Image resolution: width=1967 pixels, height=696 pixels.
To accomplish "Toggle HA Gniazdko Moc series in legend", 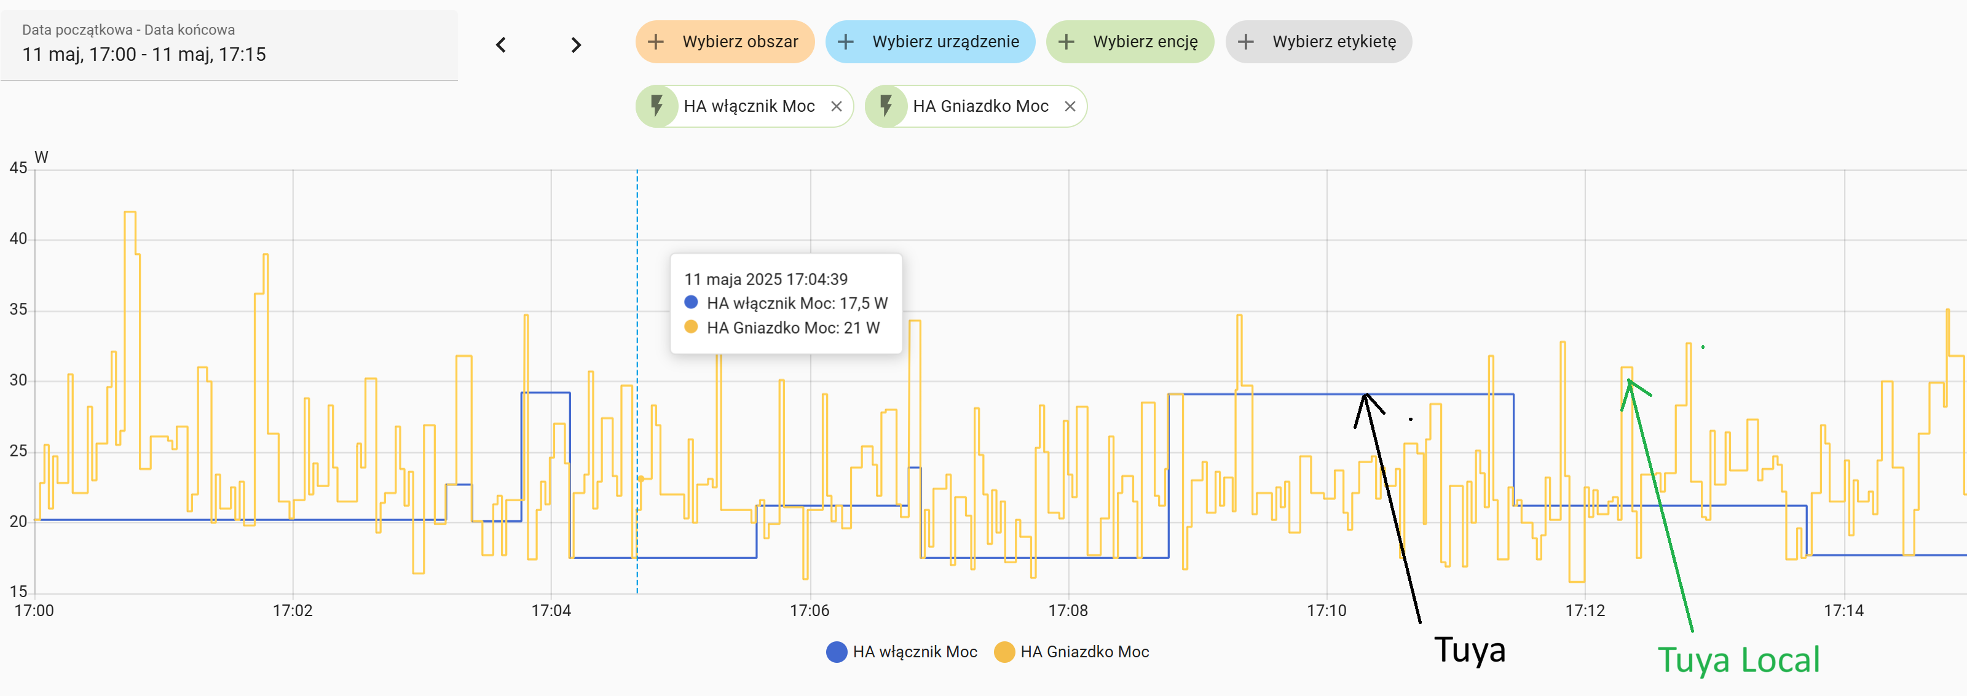I will coord(1071,652).
